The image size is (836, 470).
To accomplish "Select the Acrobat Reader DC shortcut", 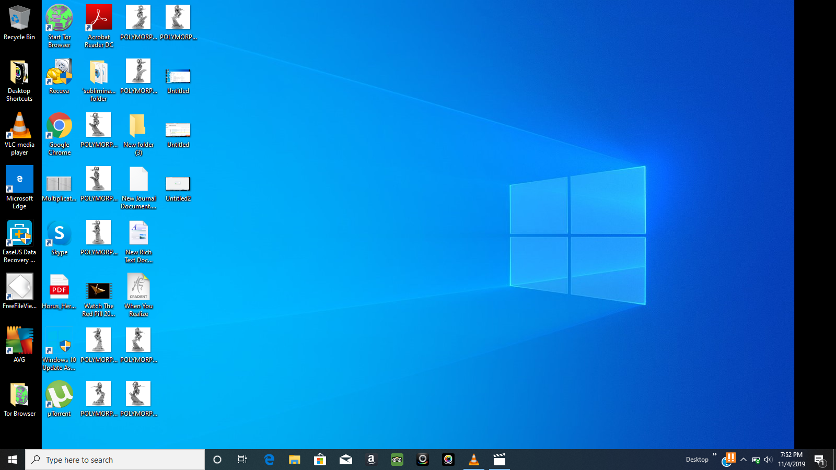I will coord(99,26).
